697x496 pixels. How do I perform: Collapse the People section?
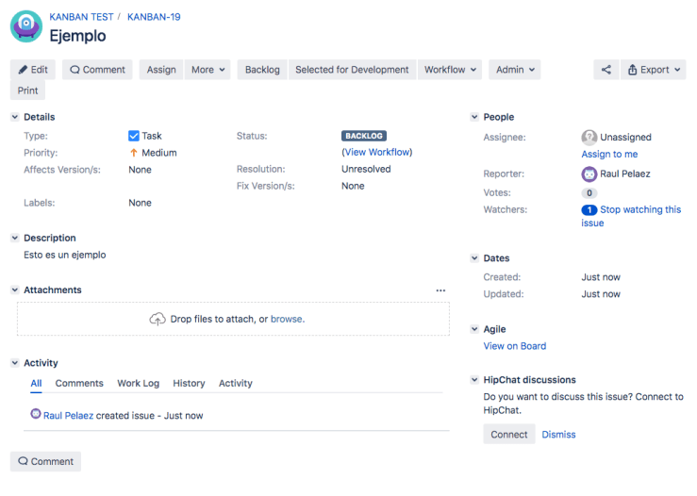[x=474, y=117]
